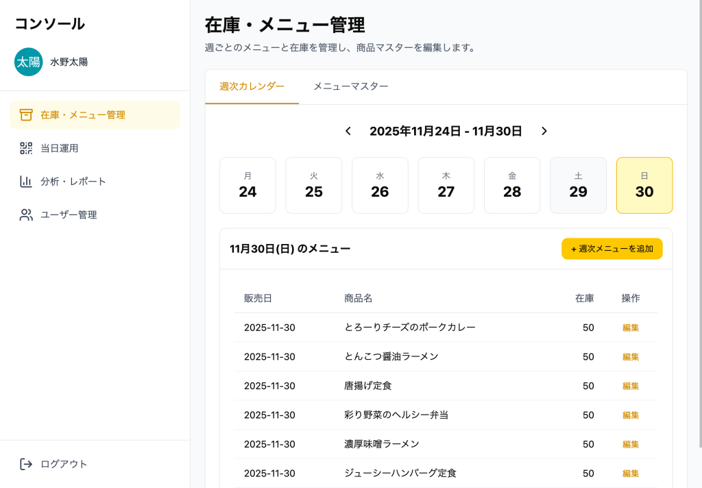702x488 pixels.
Task: Click the ログアウト text in sidebar
Action: [64, 464]
